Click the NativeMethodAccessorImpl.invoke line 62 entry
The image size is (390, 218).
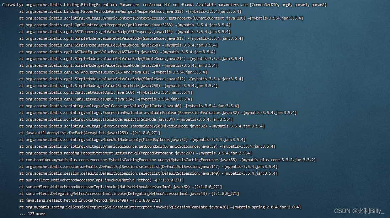[121, 187]
